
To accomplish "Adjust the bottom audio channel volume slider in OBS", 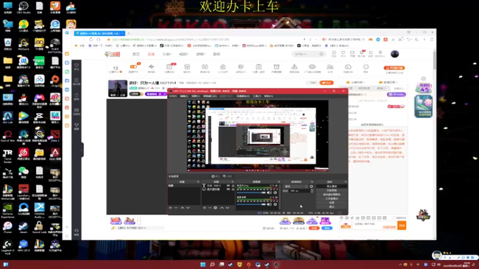I will (251, 204).
